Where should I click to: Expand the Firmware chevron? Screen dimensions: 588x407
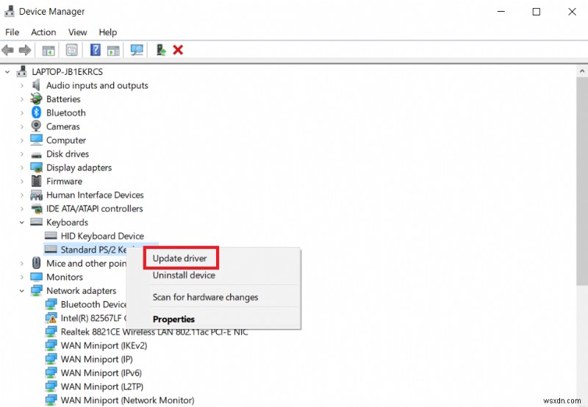click(22, 181)
